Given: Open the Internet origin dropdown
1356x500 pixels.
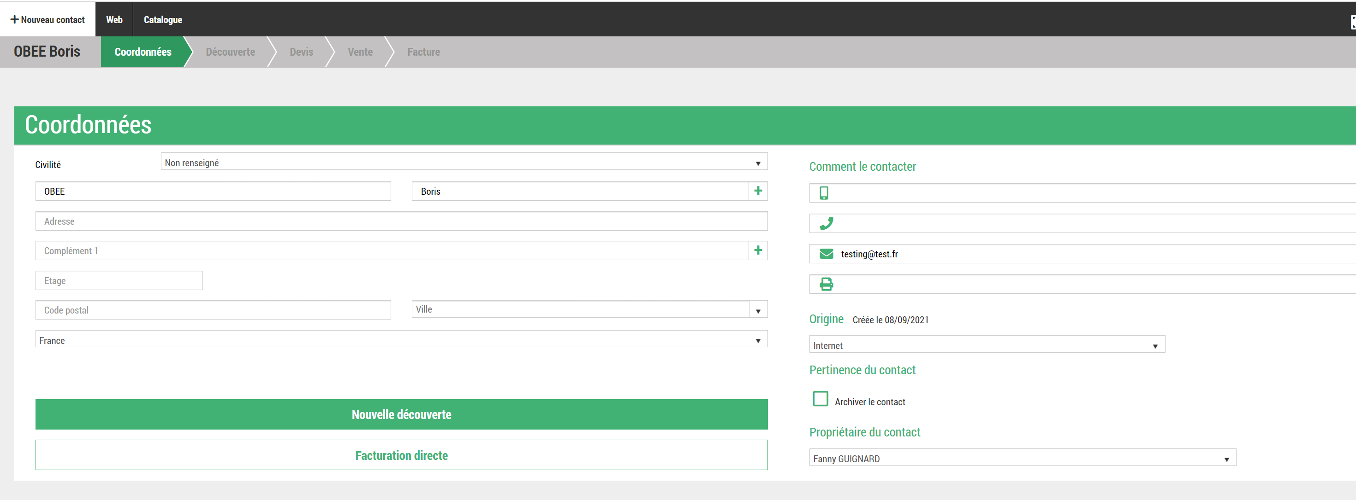Looking at the screenshot, I should click(x=987, y=344).
